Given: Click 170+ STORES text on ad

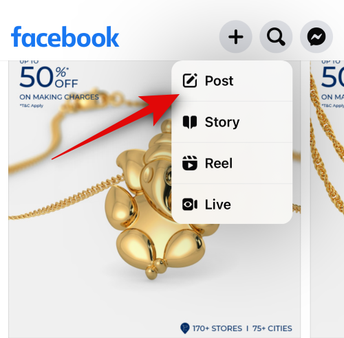Looking at the screenshot, I should [x=217, y=328].
